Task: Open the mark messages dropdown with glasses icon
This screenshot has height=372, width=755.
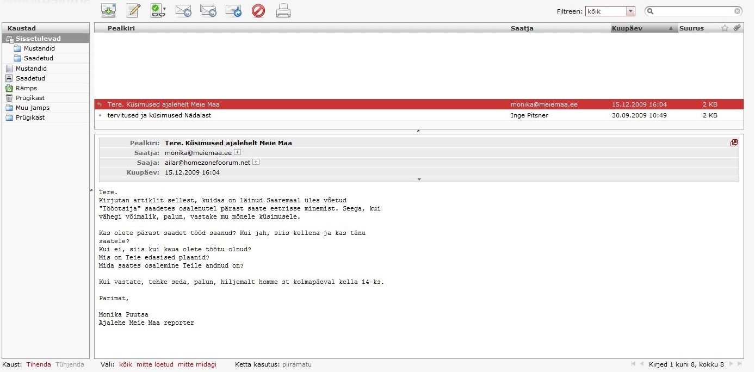Action: pos(158,10)
